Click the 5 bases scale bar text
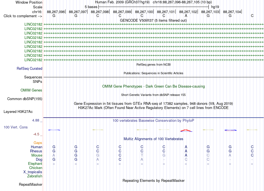Screen dimensions: 264x191 pyautogui.click(x=91, y=7)
